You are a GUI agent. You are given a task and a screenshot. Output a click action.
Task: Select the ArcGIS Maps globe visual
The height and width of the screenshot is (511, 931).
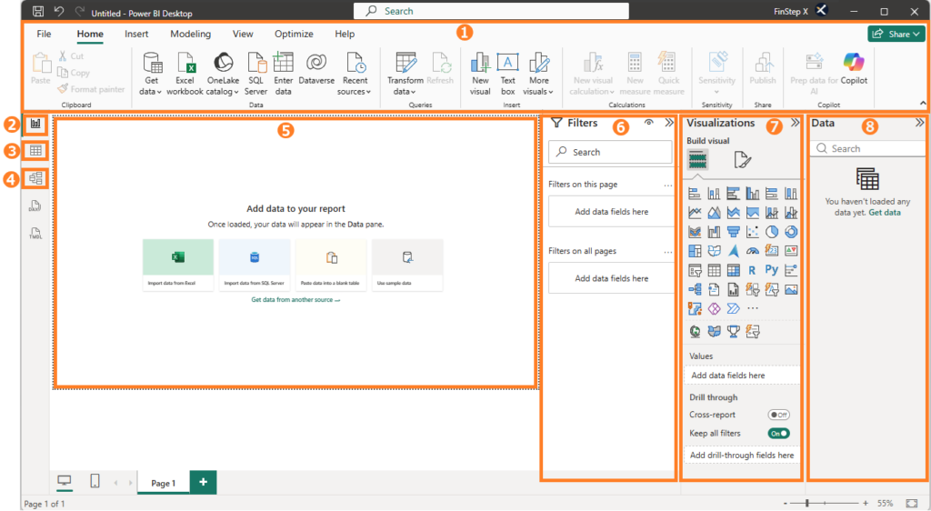695,332
